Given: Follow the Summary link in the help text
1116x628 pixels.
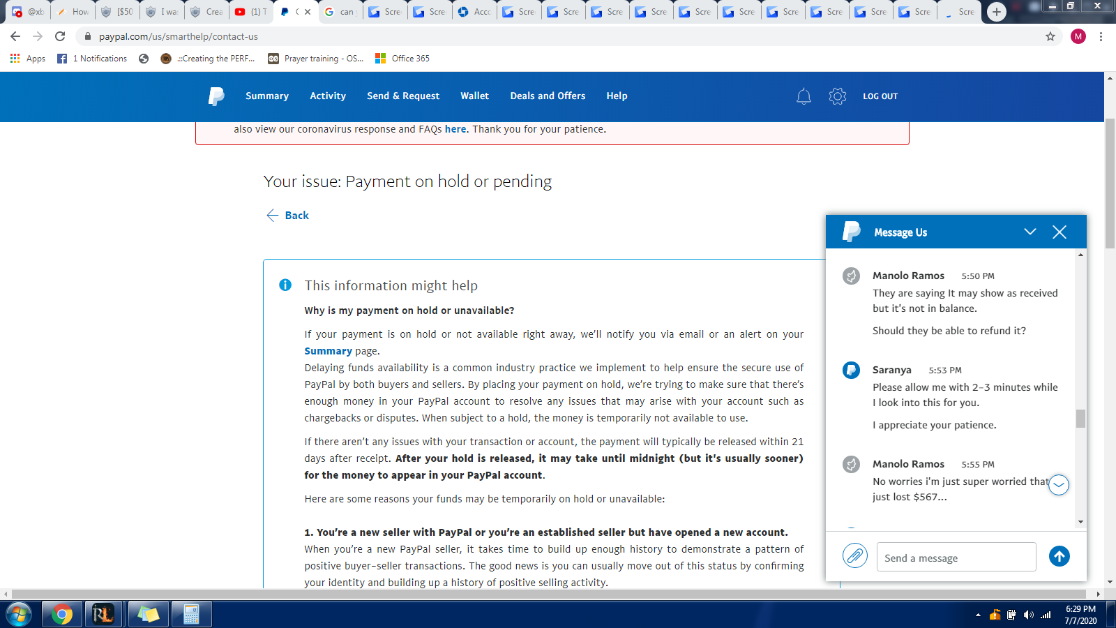Looking at the screenshot, I should click(x=328, y=351).
